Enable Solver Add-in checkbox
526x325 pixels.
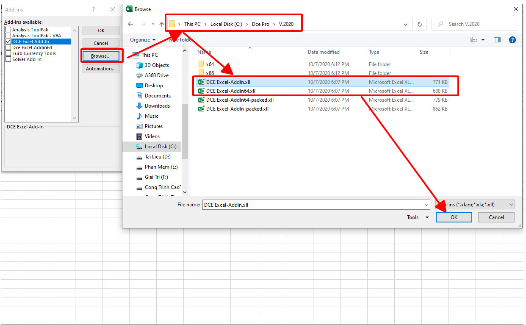tap(8, 59)
